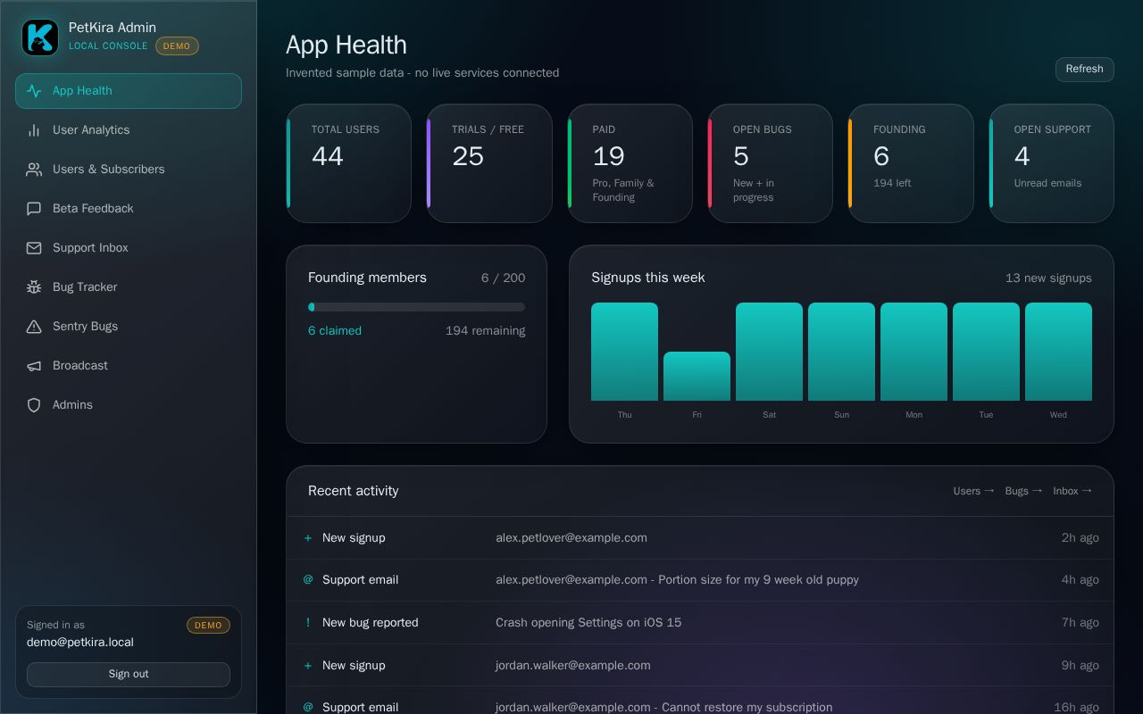Click the plus icon beside jordan.walker signup
Viewport: 1143px width, 714px height.
(x=308, y=666)
